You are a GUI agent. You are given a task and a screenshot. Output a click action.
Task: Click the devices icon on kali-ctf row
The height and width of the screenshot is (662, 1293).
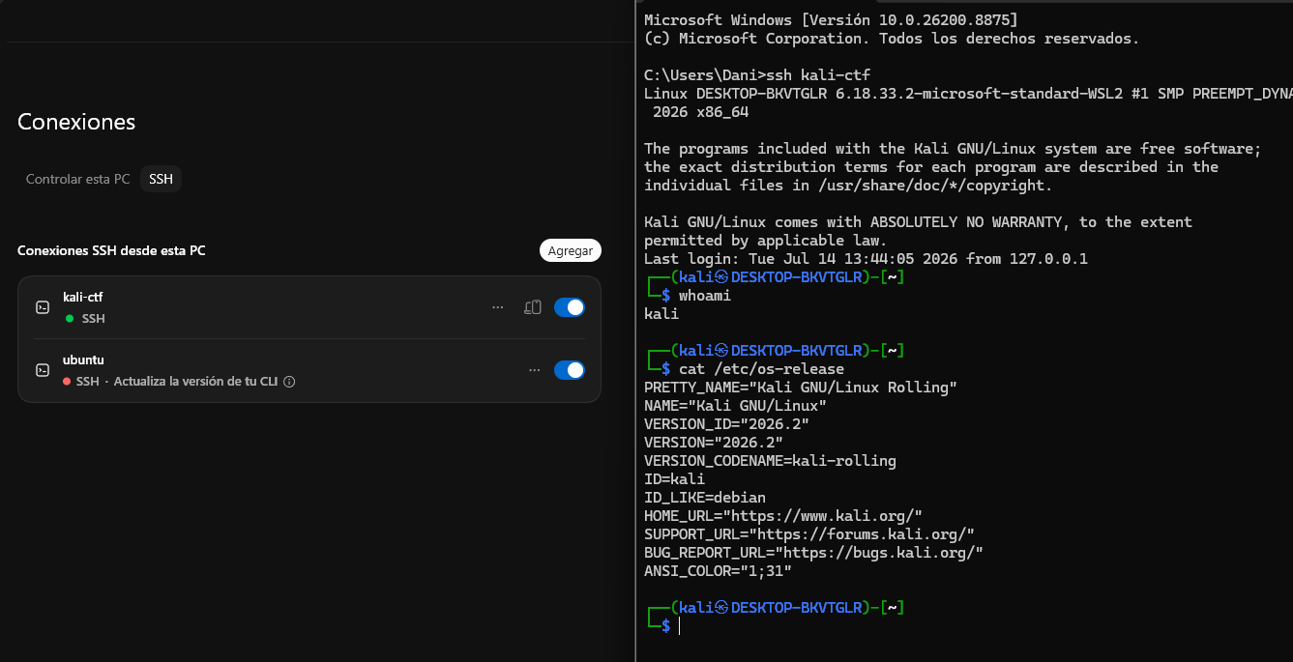[532, 307]
